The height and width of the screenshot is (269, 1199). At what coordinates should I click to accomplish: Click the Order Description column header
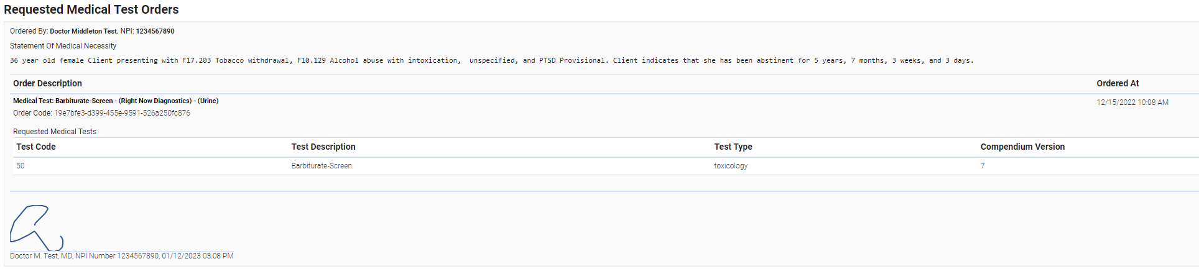47,83
